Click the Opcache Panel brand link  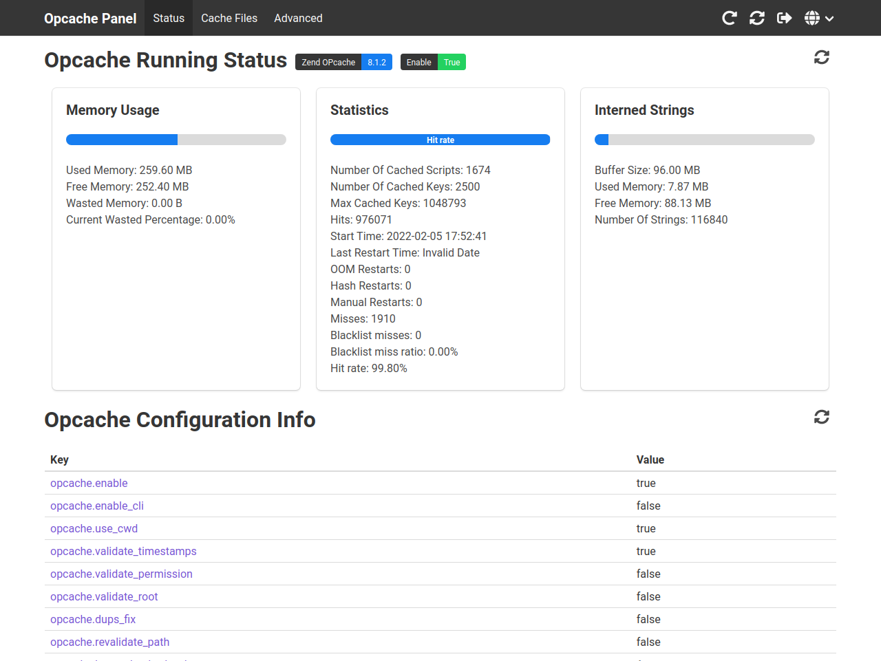pos(90,19)
